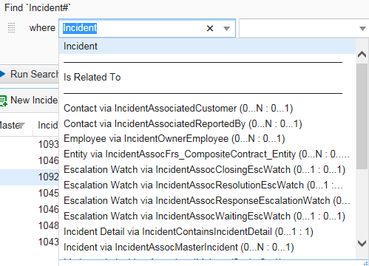This screenshot has width=369, height=266.
Task: Click the scroll up arrow in dropdown list
Action: coord(362,55)
